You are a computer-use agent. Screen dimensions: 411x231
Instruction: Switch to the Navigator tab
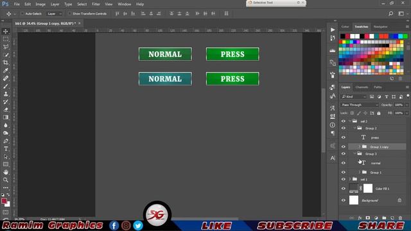tap(380, 27)
